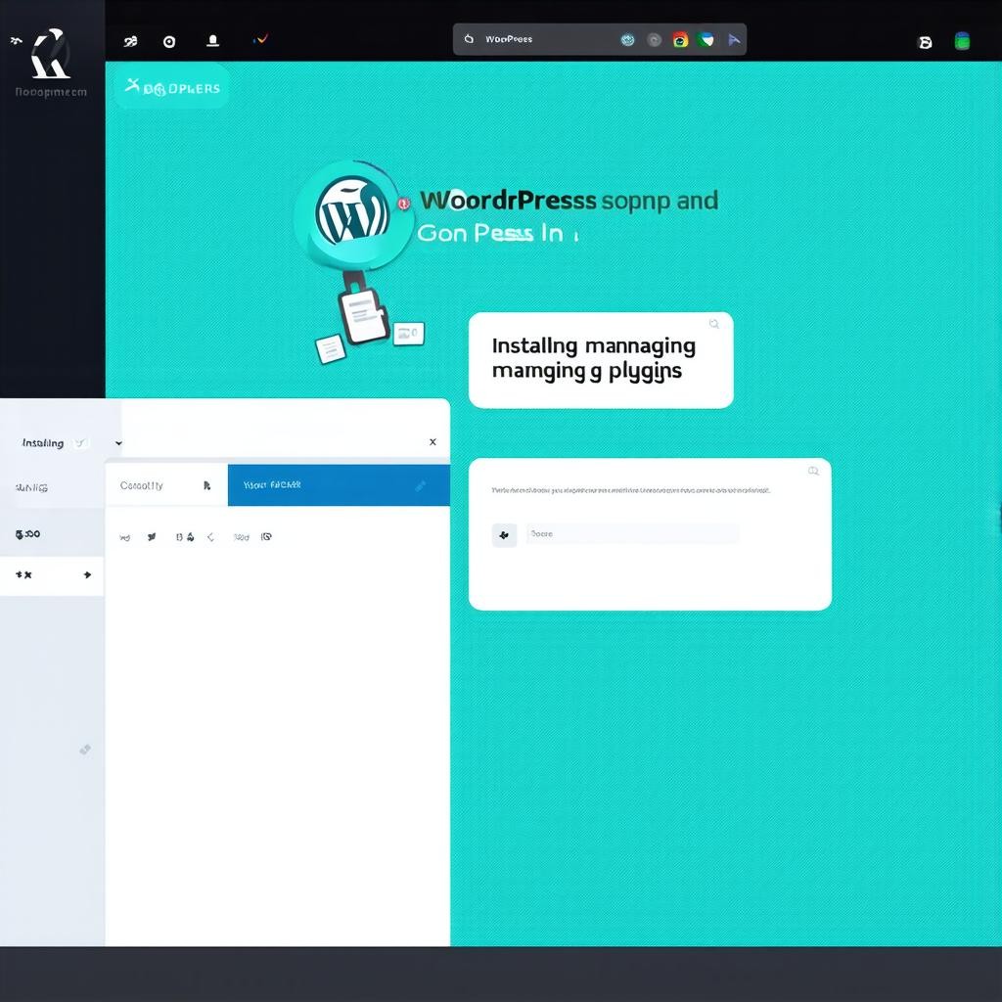Viewport: 1002px width, 1002px height.
Task: Click the left chevron in the panel toolbar
Action: click(210, 537)
